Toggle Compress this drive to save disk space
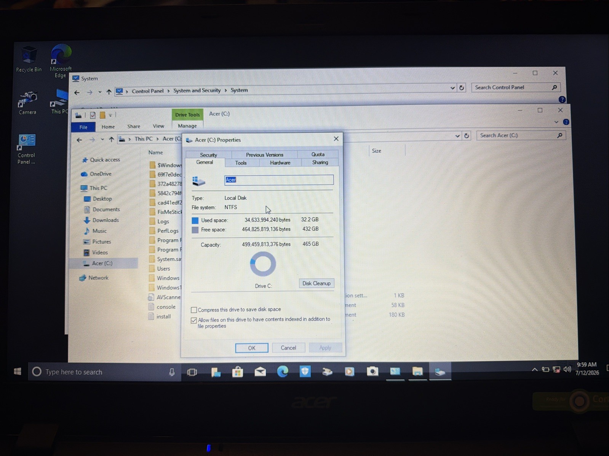 pyautogui.click(x=194, y=310)
